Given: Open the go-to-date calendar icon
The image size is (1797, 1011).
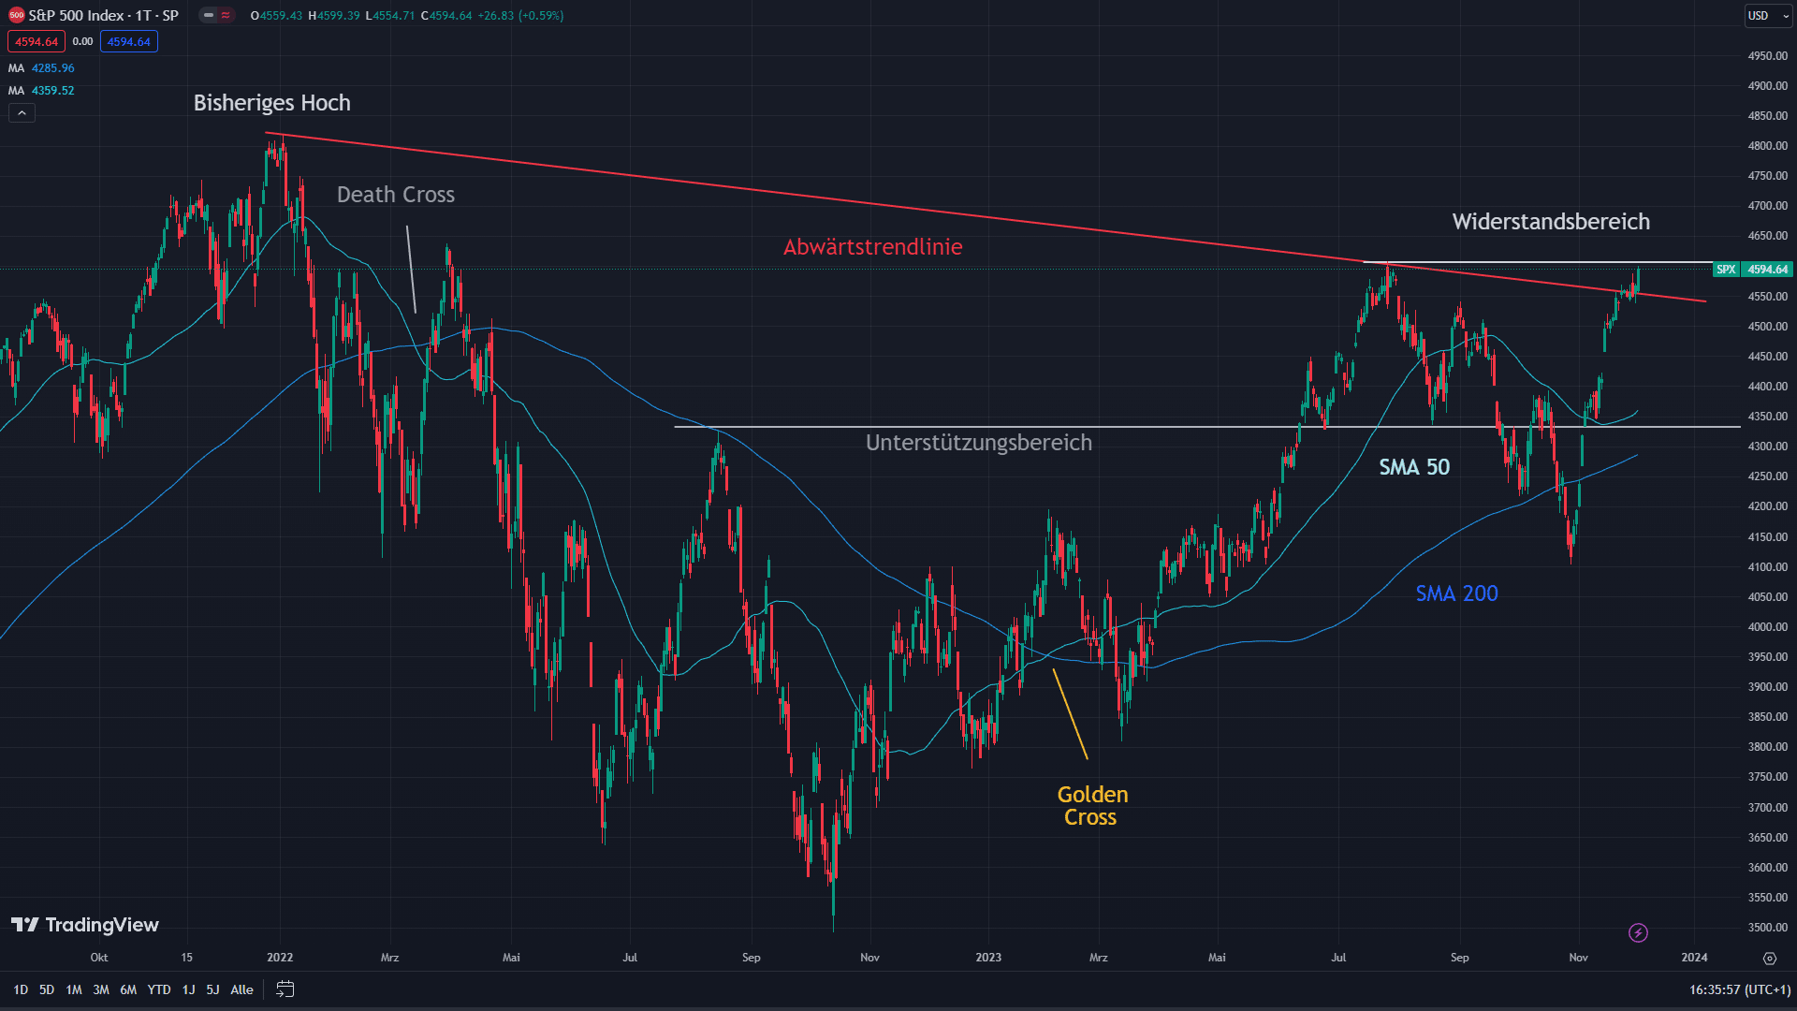Looking at the screenshot, I should click(285, 989).
